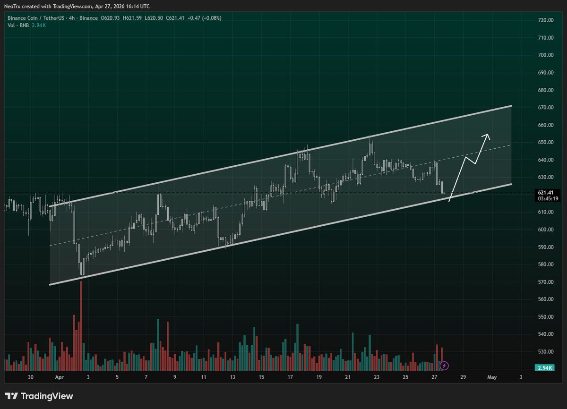Click the TradingView logo in the corner

(39, 396)
